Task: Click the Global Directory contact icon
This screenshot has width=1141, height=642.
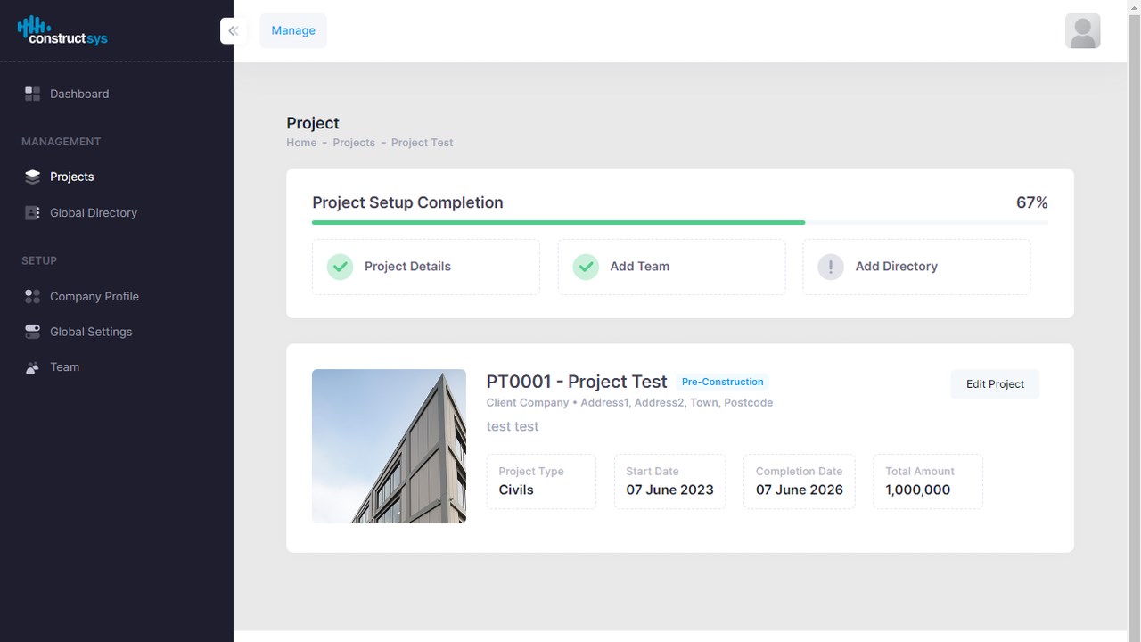Action: click(33, 213)
